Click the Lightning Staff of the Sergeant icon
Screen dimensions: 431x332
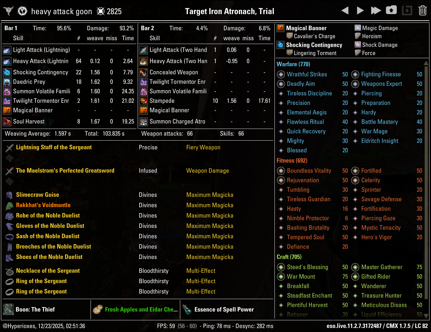click(9, 147)
